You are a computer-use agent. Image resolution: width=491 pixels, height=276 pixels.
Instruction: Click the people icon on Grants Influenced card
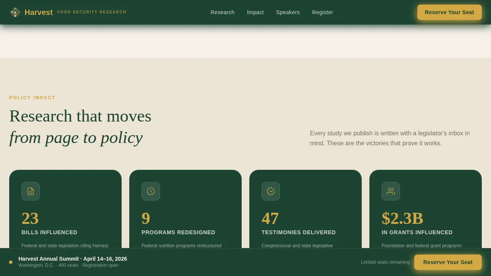(391, 191)
